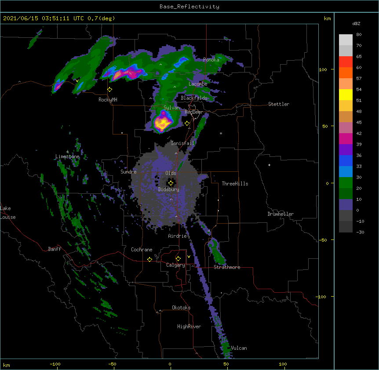The width and height of the screenshot is (379, 370).
Task: Click the Lacombe city label
Action: (x=198, y=84)
